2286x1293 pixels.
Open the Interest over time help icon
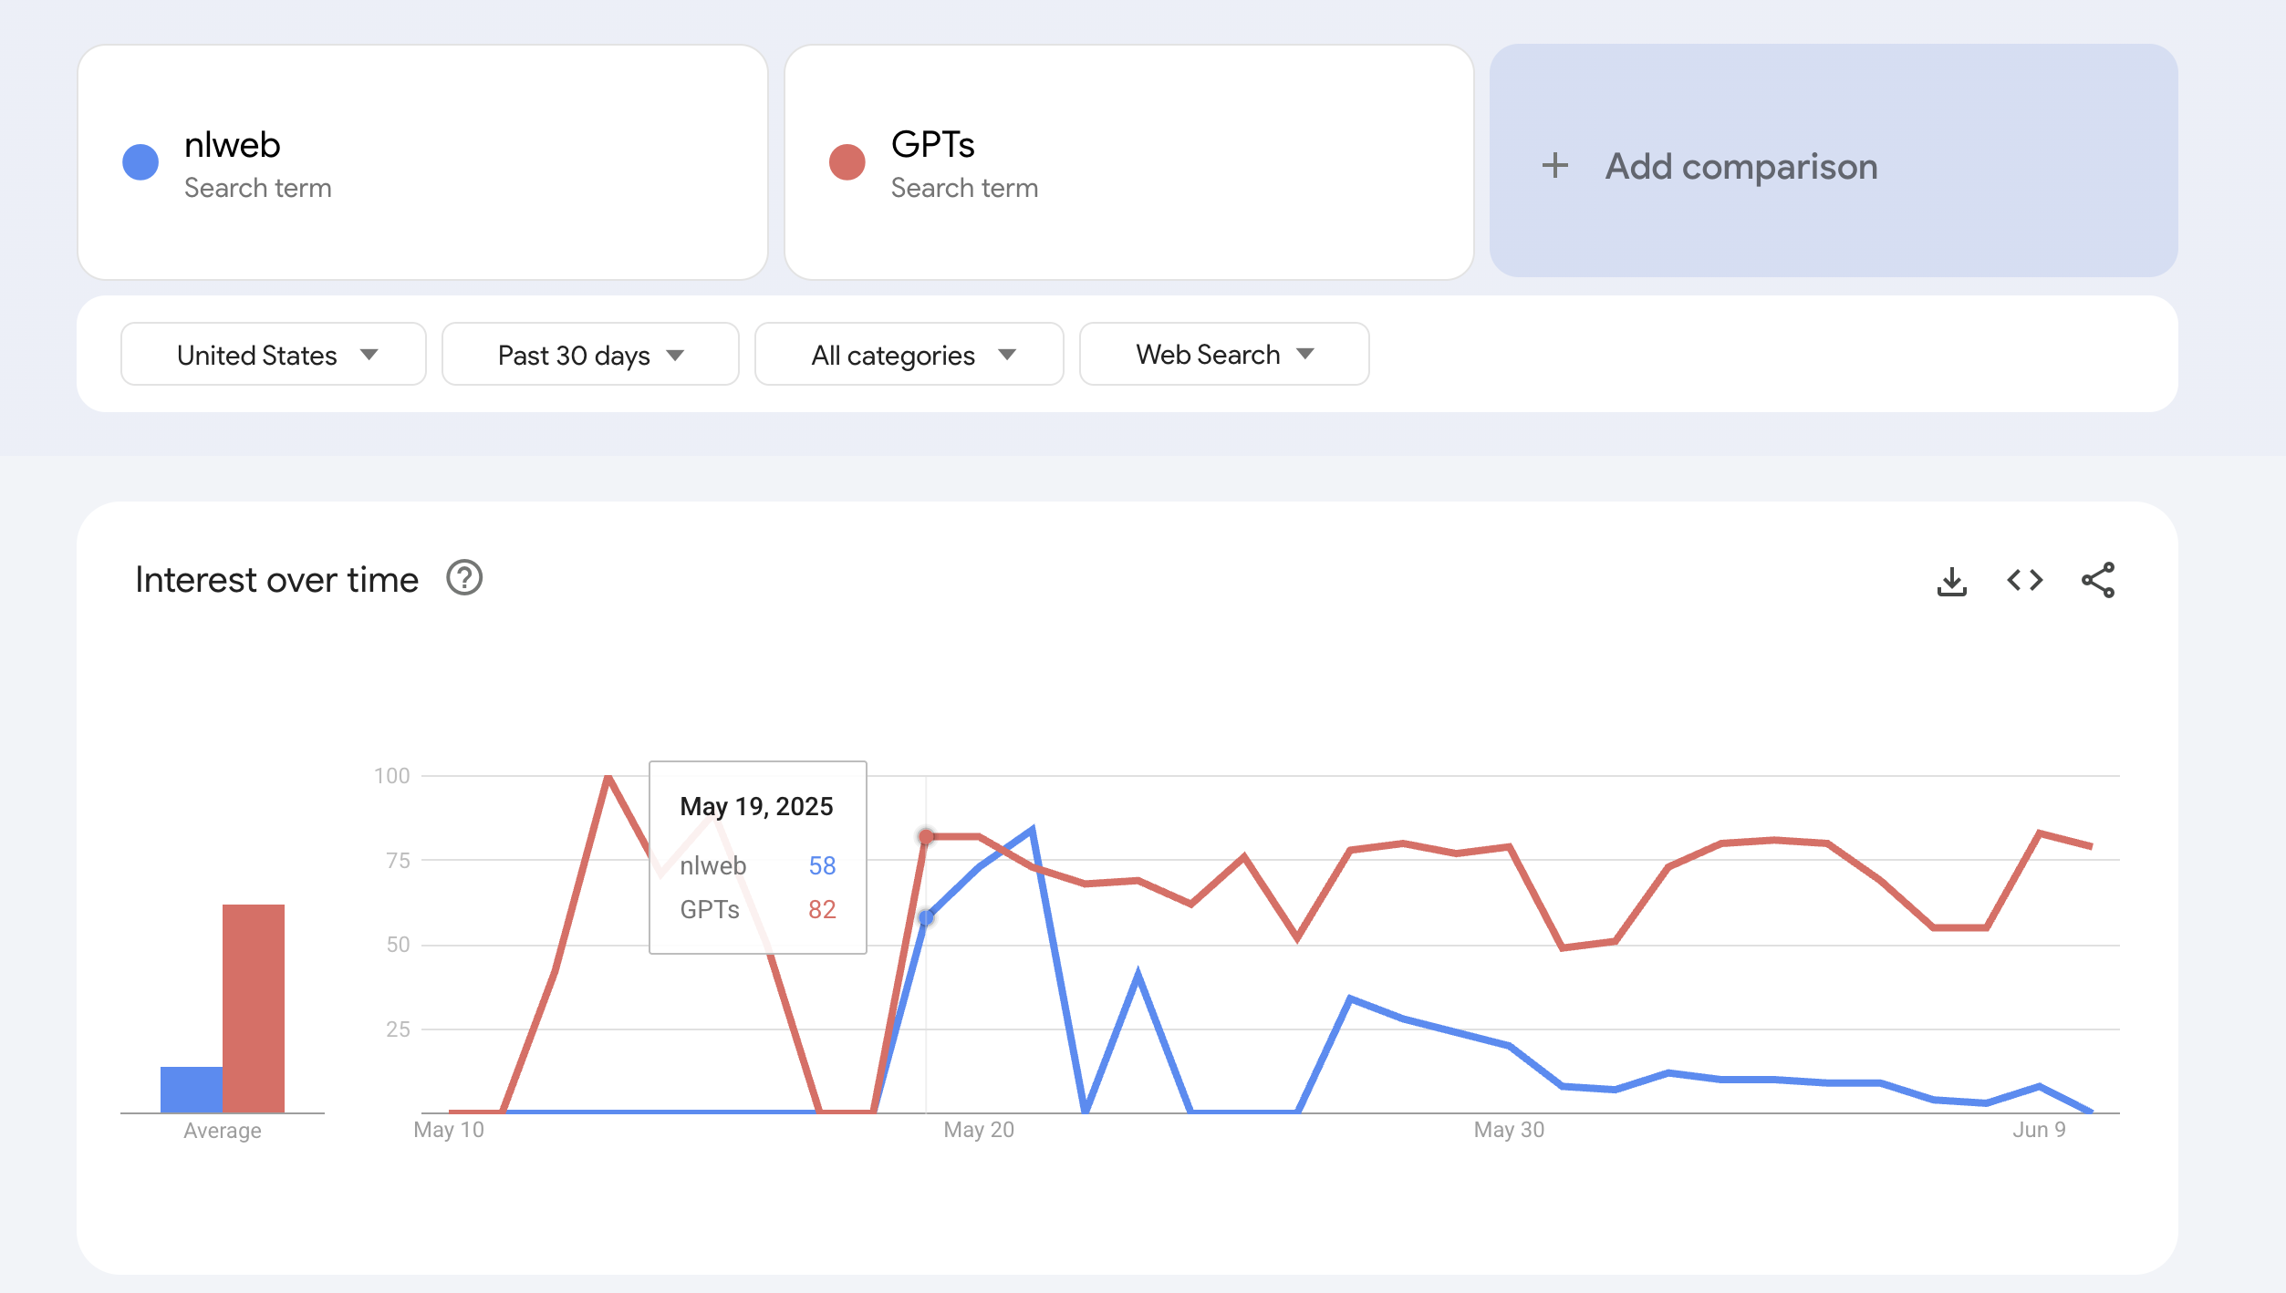click(464, 578)
